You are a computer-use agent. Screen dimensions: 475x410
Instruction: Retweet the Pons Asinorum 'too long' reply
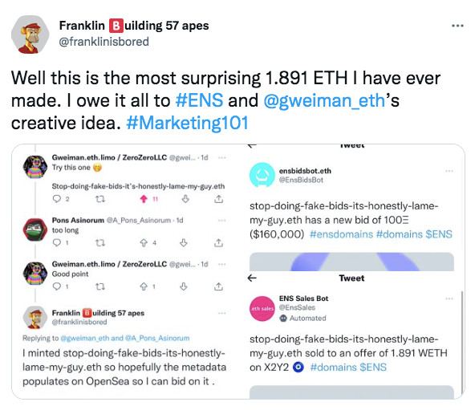click(100, 243)
